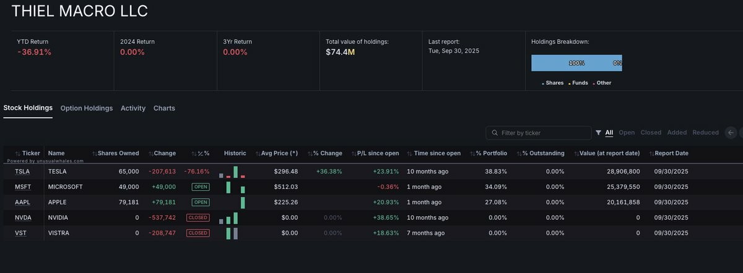Click the TESLA historic mini bar chart
This screenshot has width=743, height=273.
232,172
